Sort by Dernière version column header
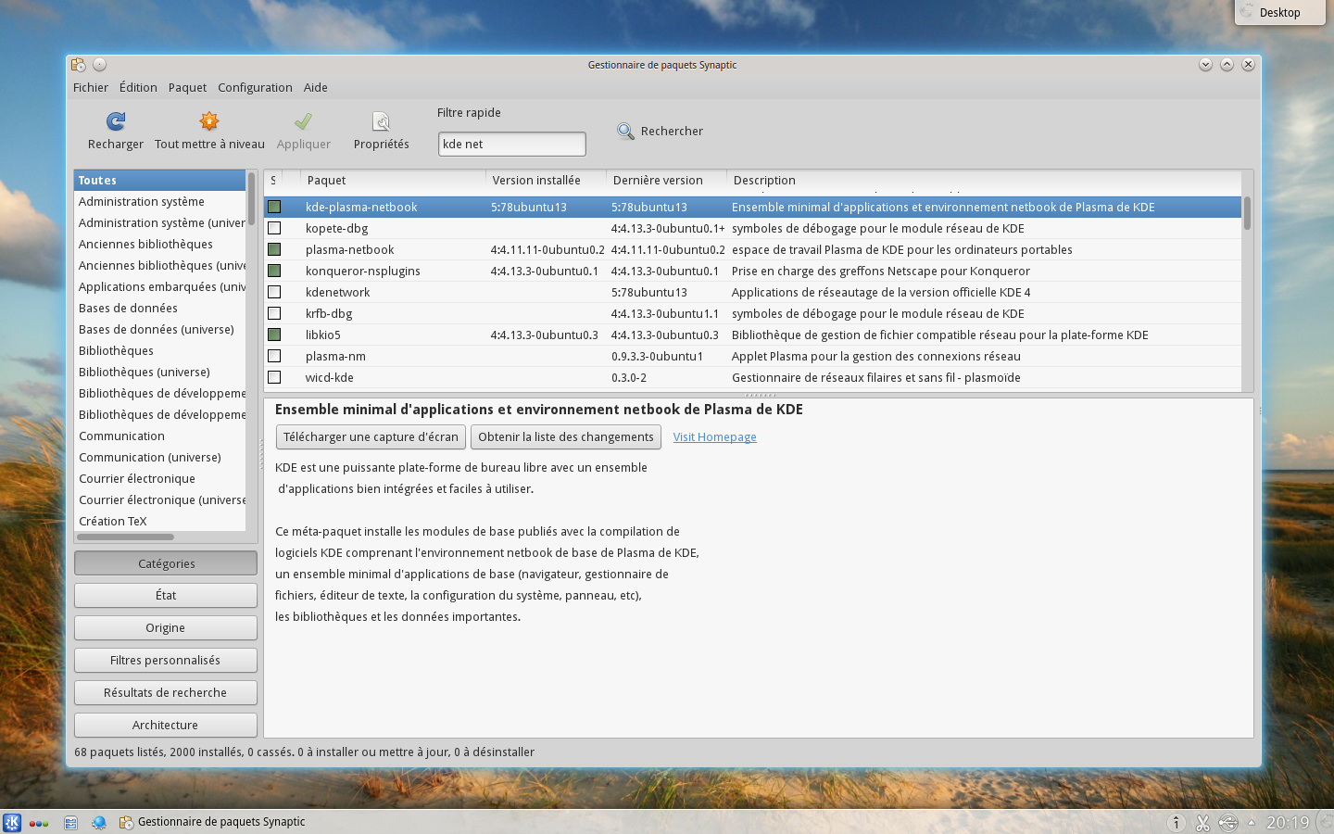Screen dimensions: 1334x834 666,180
